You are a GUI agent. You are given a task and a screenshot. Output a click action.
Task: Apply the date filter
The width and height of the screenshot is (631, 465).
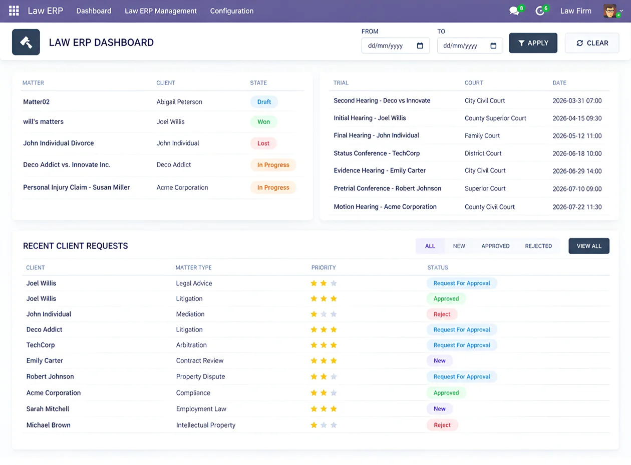(533, 43)
